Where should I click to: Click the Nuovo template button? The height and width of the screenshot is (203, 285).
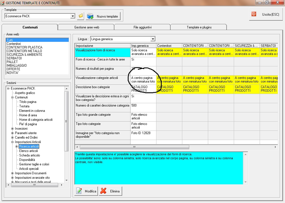pos(103,16)
